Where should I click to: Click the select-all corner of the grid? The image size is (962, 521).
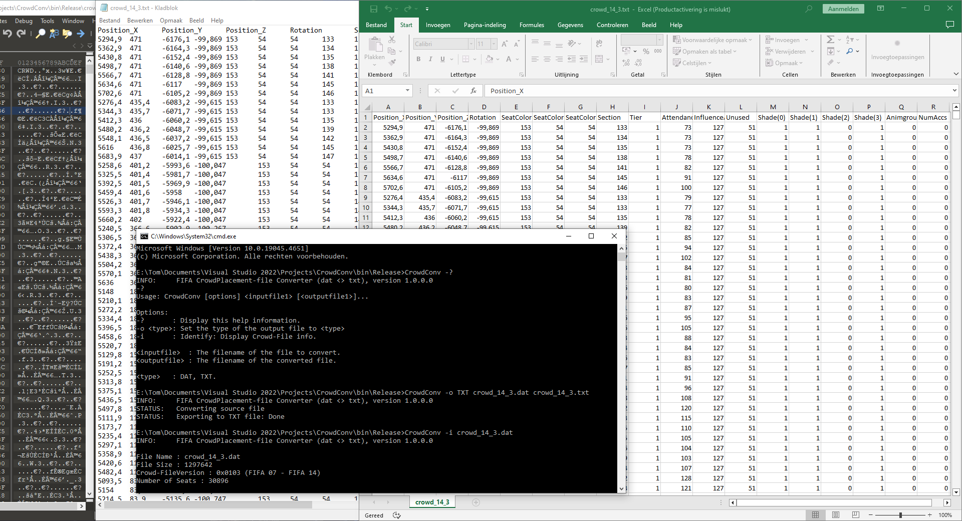pos(367,107)
